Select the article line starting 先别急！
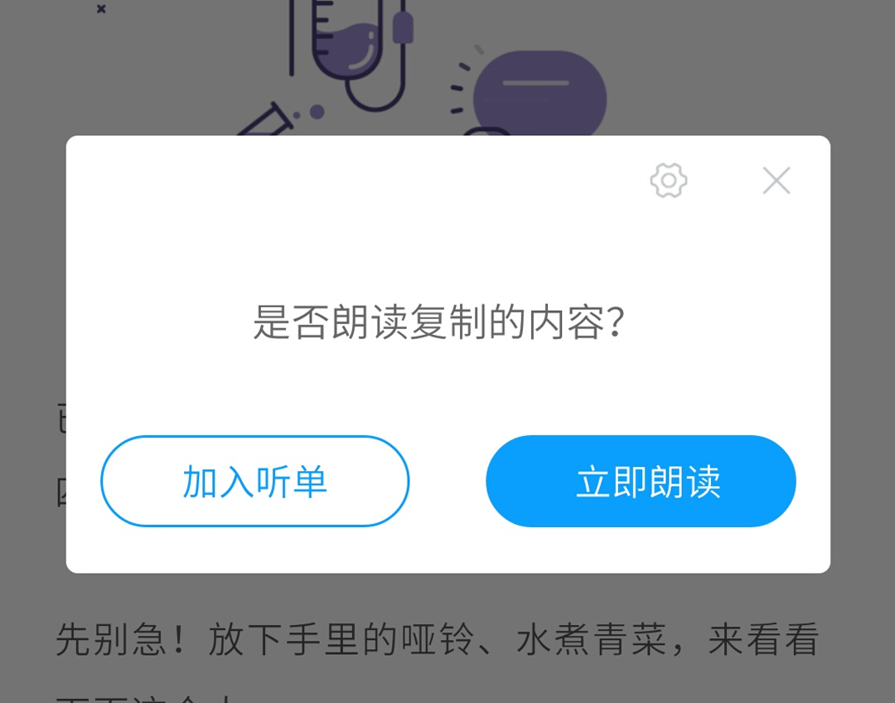 [x=438, y=639]
